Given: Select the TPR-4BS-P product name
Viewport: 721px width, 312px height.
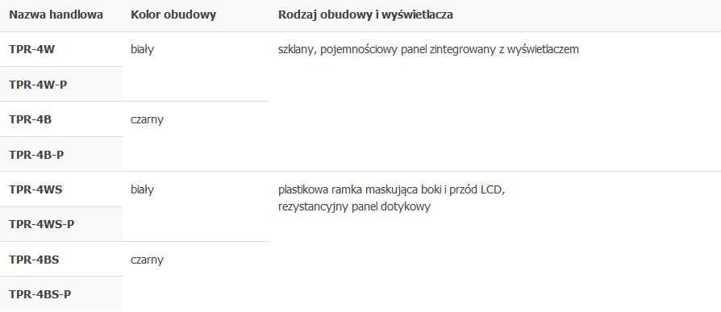Looking at the screenshot, I should point(40,294).
